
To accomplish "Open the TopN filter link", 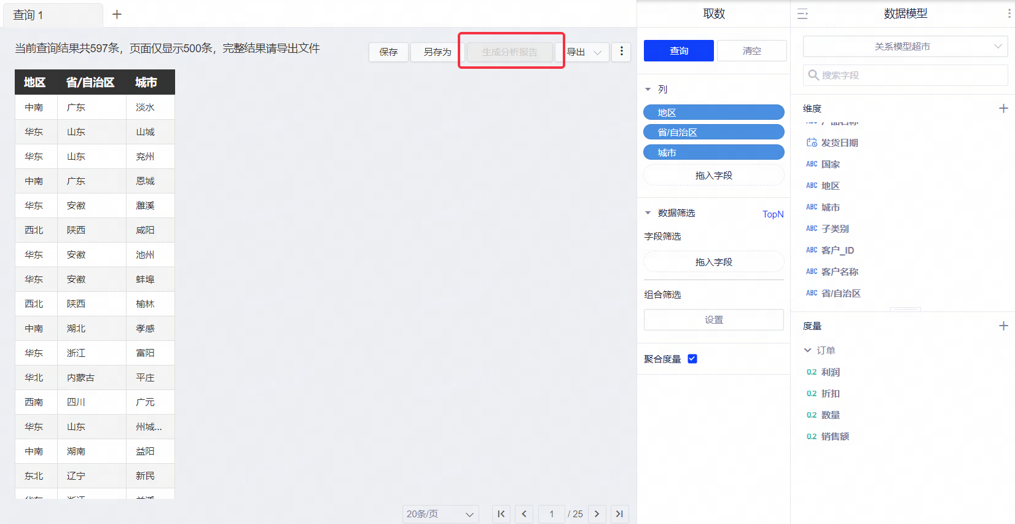I will click(772, 214).
